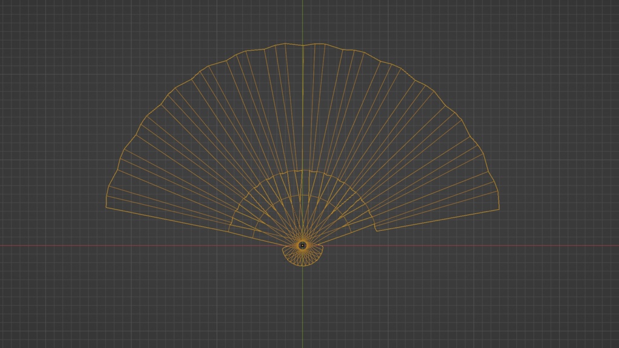Click the world origin at axis intersection

(303, 246)
